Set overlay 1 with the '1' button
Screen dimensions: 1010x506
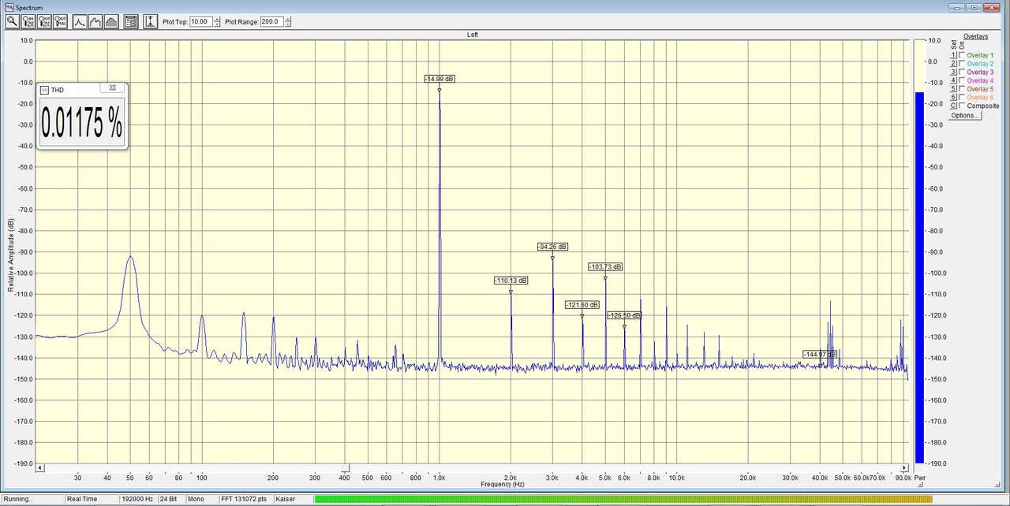point(953,55)
